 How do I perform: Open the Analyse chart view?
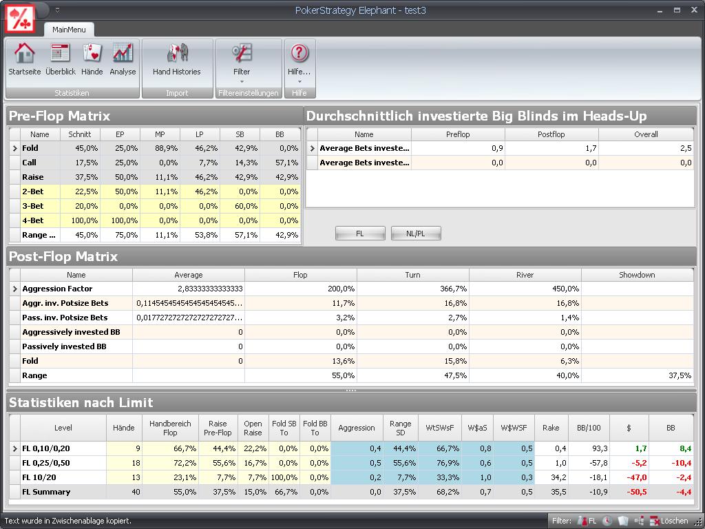123,59
